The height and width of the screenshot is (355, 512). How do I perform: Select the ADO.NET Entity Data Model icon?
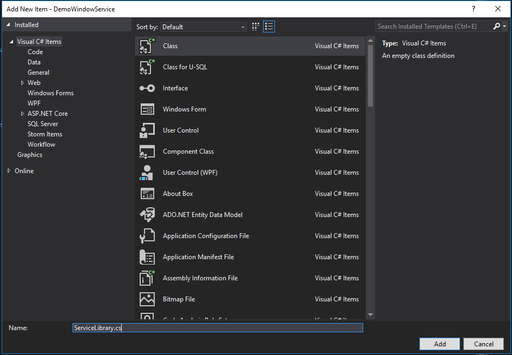click(147, 214)
